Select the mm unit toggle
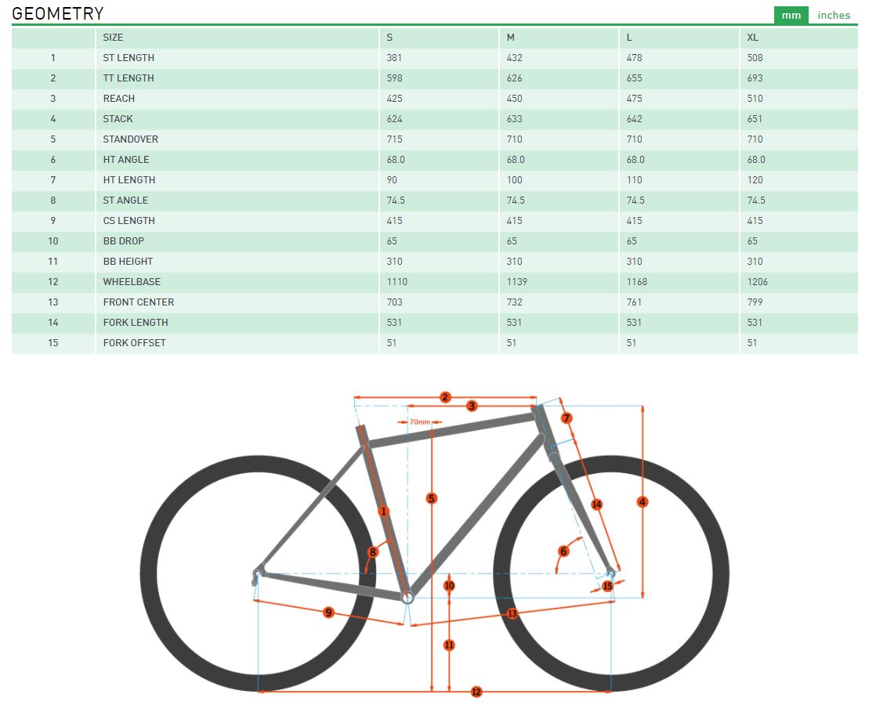The height and width of the screenshot is (723, 869). (791, 15)
